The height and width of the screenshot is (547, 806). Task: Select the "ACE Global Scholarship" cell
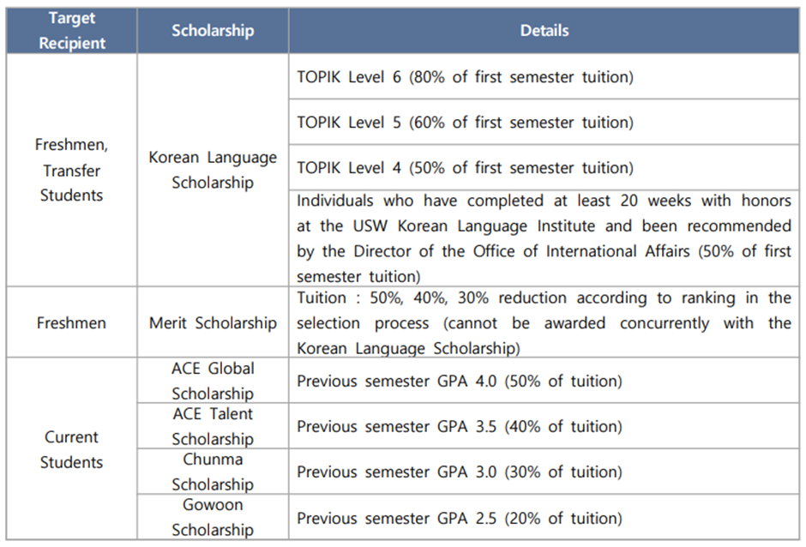click(x=213, y=381)
